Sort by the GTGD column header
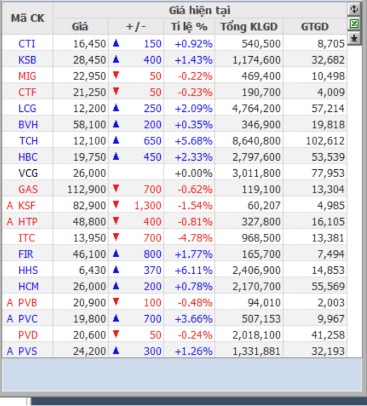The height and width of the screenshot is (406, 367). click(315, 27)
